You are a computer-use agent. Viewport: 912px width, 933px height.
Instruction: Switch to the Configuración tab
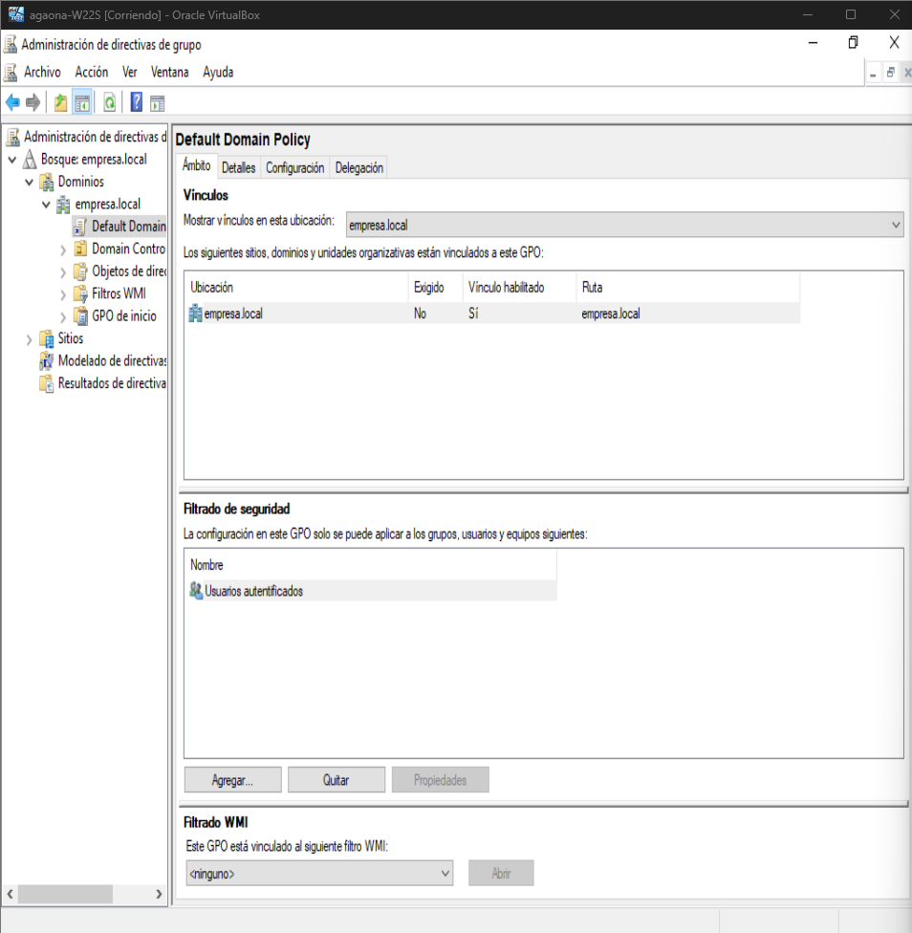(x=294, y=167)
